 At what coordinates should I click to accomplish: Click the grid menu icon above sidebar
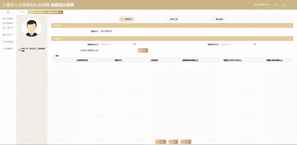[8, 12]
